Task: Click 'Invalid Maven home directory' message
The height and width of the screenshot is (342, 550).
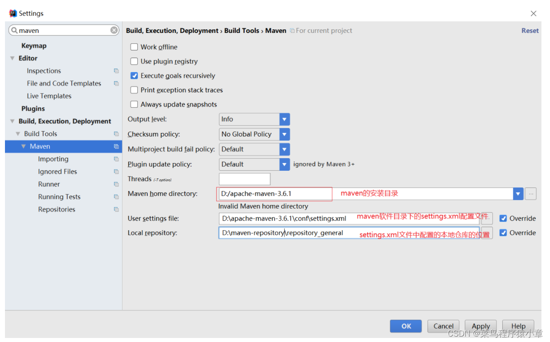Action: (263, 206)
